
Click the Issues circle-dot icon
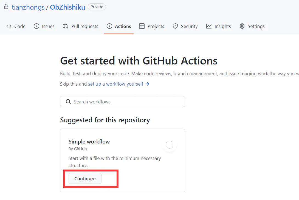(36, 26)
